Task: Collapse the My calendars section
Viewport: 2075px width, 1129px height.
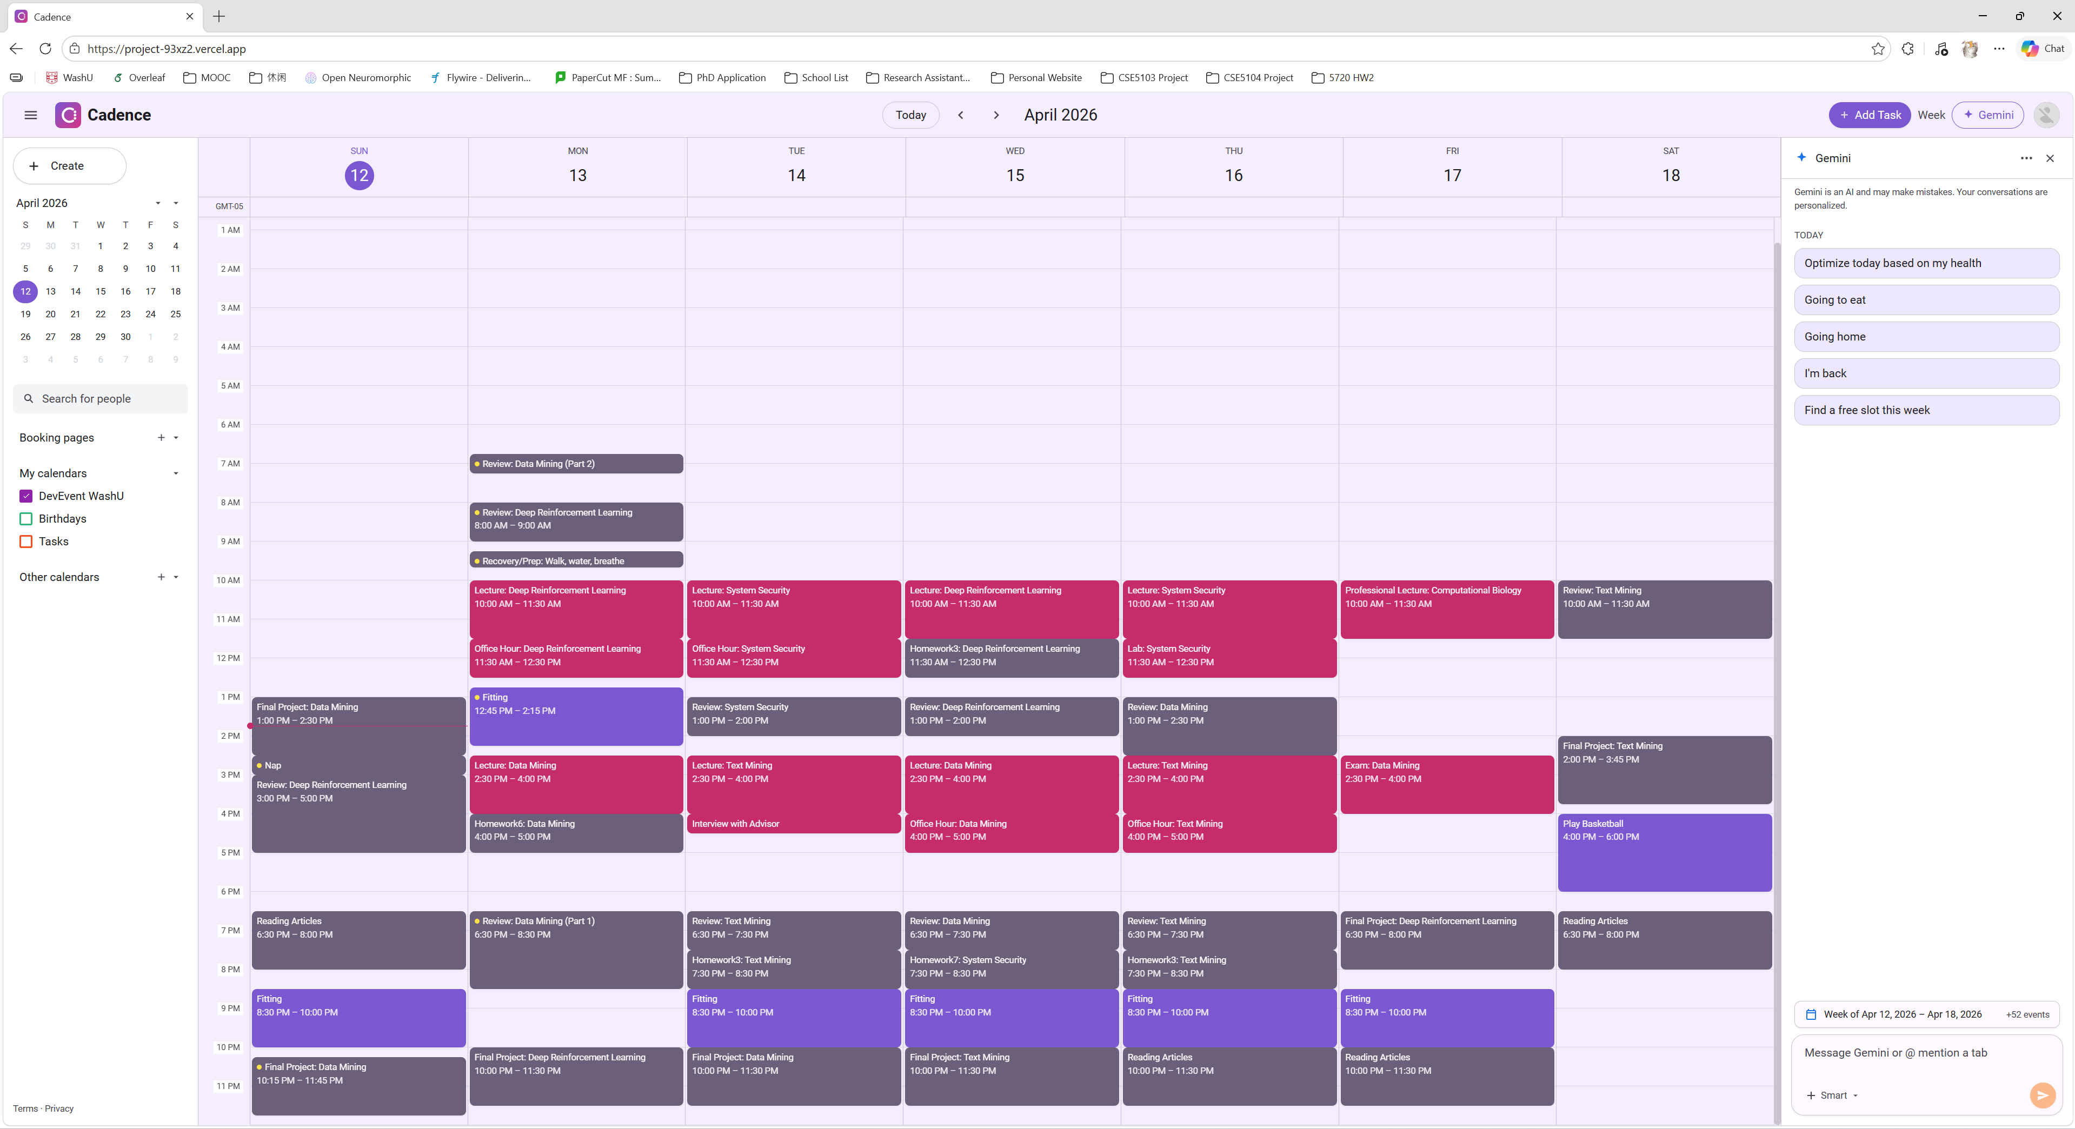Action: (x=176, y=473)
